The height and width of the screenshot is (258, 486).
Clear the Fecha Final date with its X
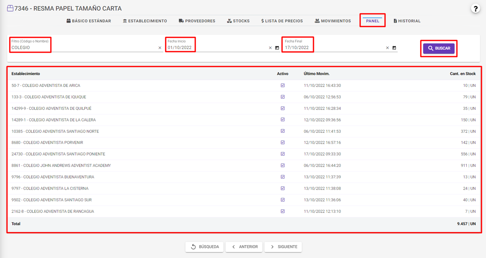(x=387, y=48)
